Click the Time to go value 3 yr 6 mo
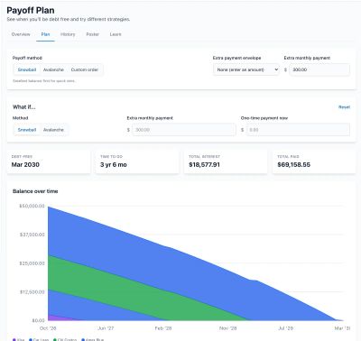The width and height of the screenshot is (361, 341). click(114, 165)
